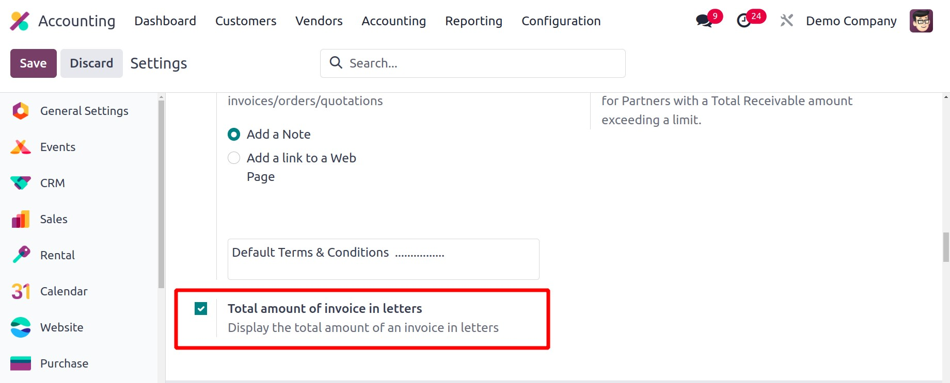Click the Default Terms & Conditions text box
The height and width of the screenshot is (383, 950).
tap(383, 259)
